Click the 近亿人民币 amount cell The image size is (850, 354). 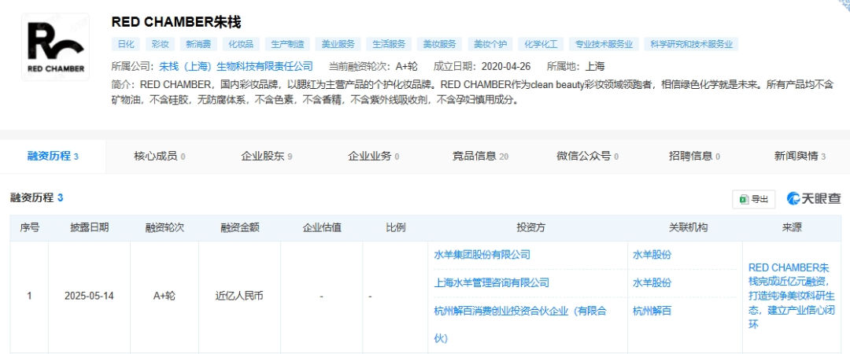(239, 297)
